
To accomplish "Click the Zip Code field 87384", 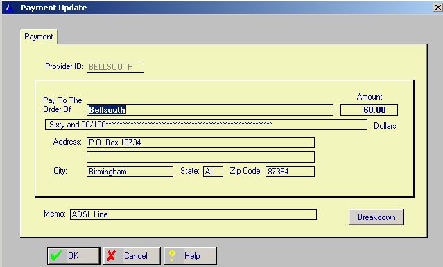I will 290,172.
